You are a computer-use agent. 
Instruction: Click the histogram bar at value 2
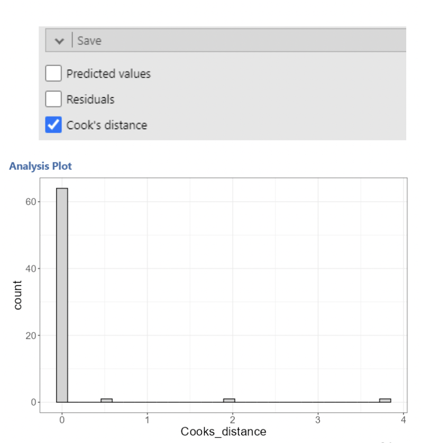[229, 400]
